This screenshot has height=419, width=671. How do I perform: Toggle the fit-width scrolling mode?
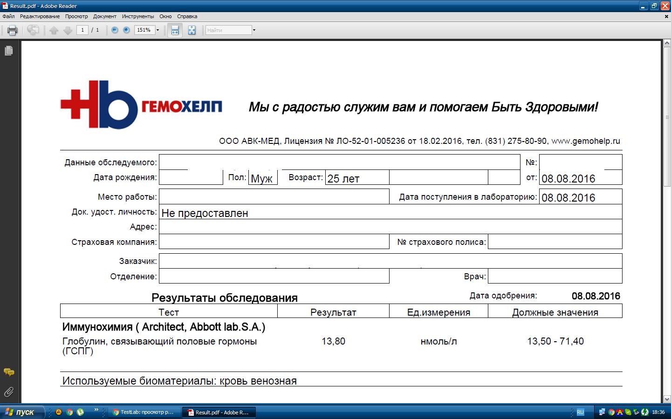click(175, 30)
